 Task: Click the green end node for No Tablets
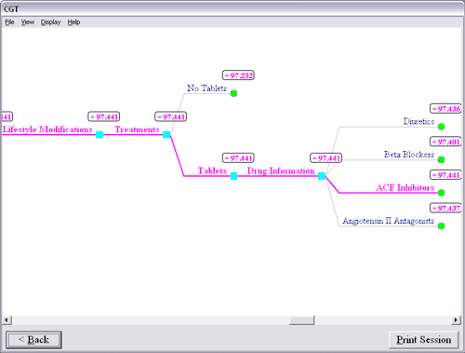[234, 93]
